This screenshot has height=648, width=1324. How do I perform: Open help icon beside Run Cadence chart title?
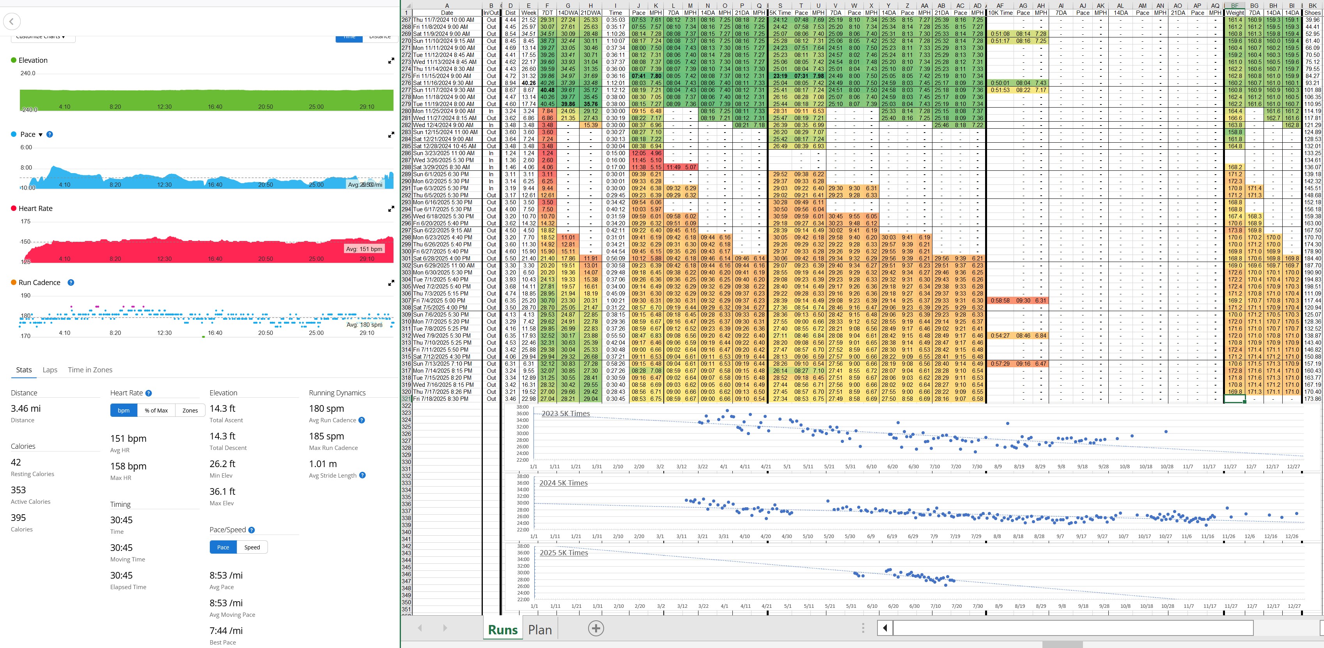click(x=71, y=282)
